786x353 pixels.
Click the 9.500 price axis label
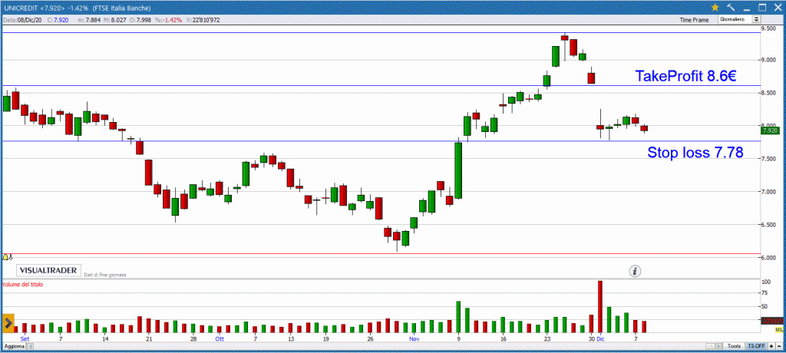click(769, 29)
